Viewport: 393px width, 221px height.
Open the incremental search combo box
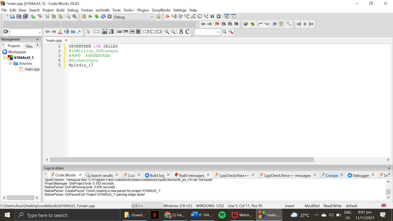26,32
